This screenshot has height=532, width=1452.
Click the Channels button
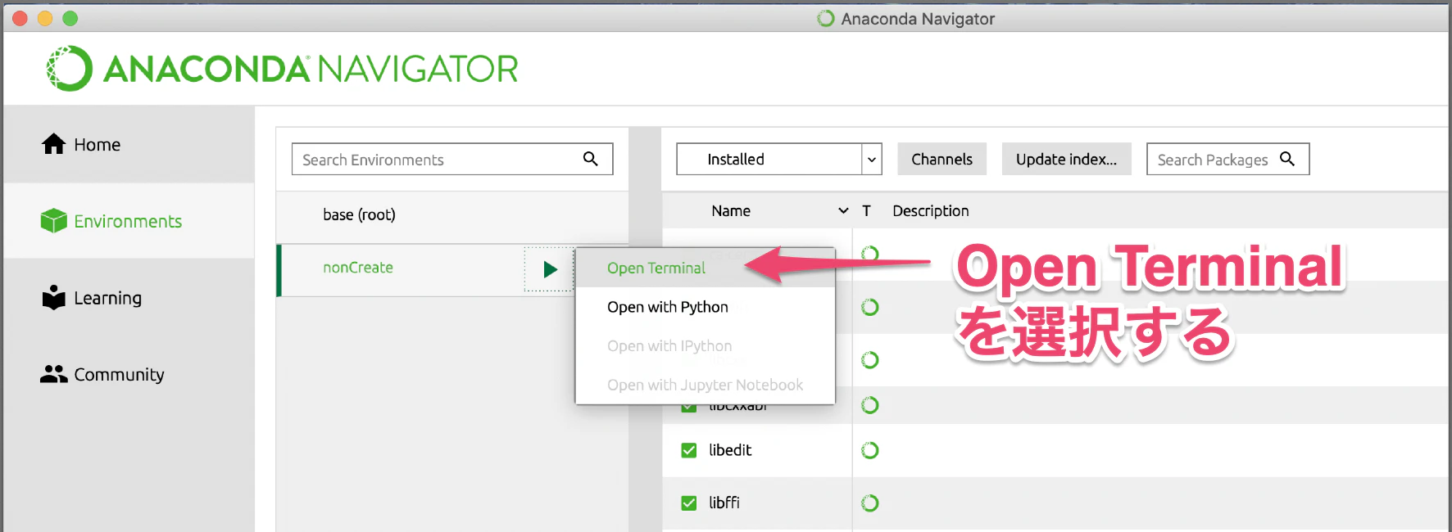pyautogui.click(x=942, y=159)
